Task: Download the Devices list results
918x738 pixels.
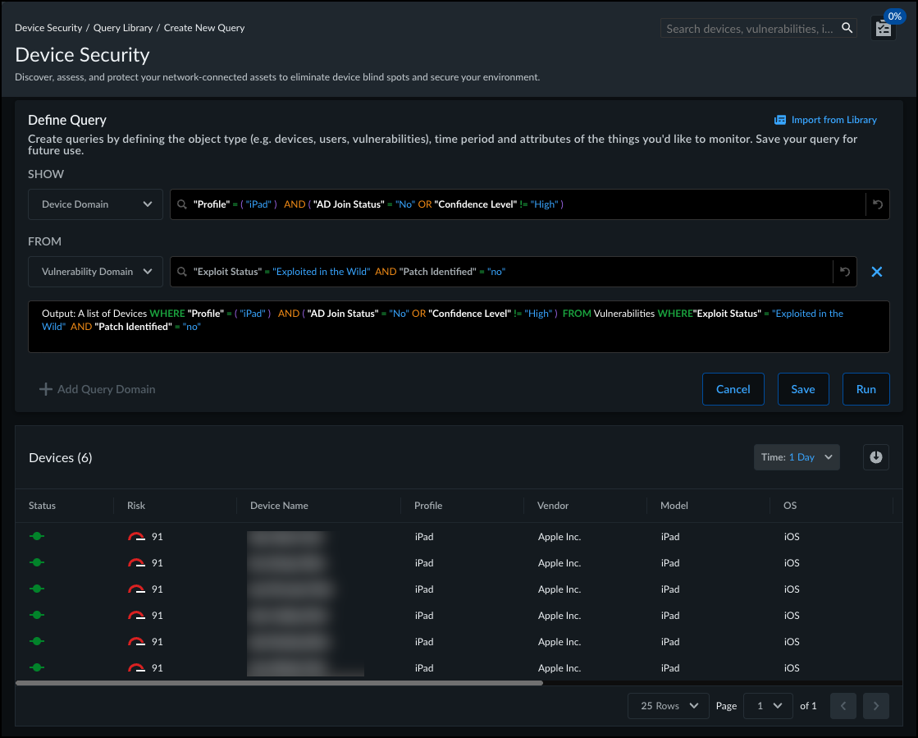Action: [876, 457]
